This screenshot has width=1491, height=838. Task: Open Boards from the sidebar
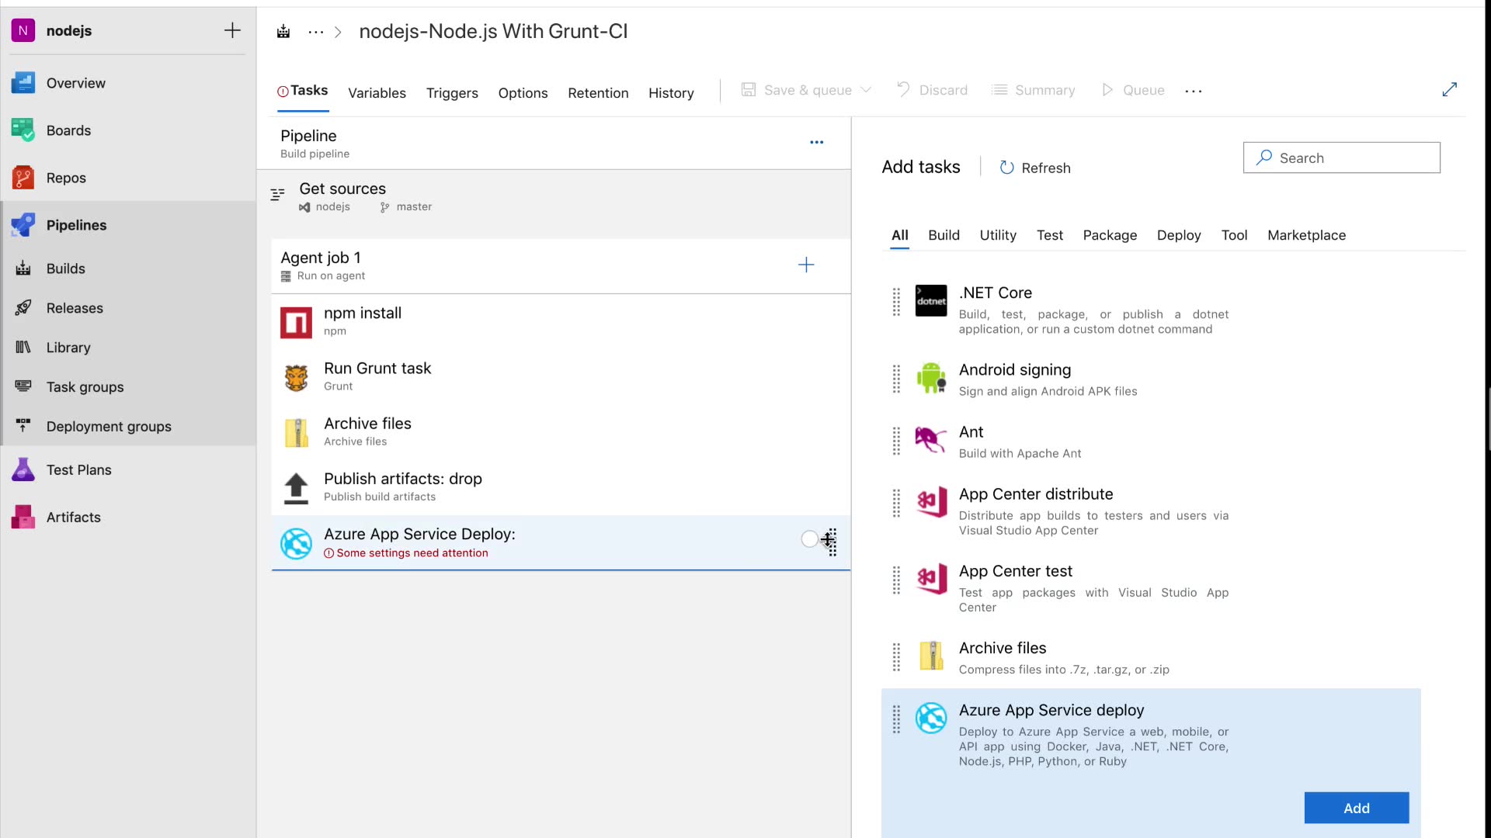coord(68,130)
